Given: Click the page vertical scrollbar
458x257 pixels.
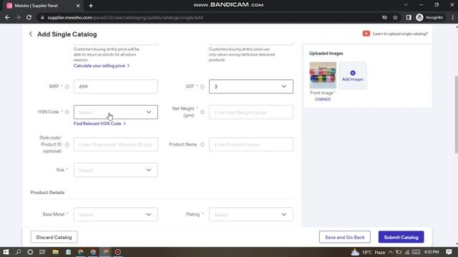Looking at the screenshot, I should (456, 114).
